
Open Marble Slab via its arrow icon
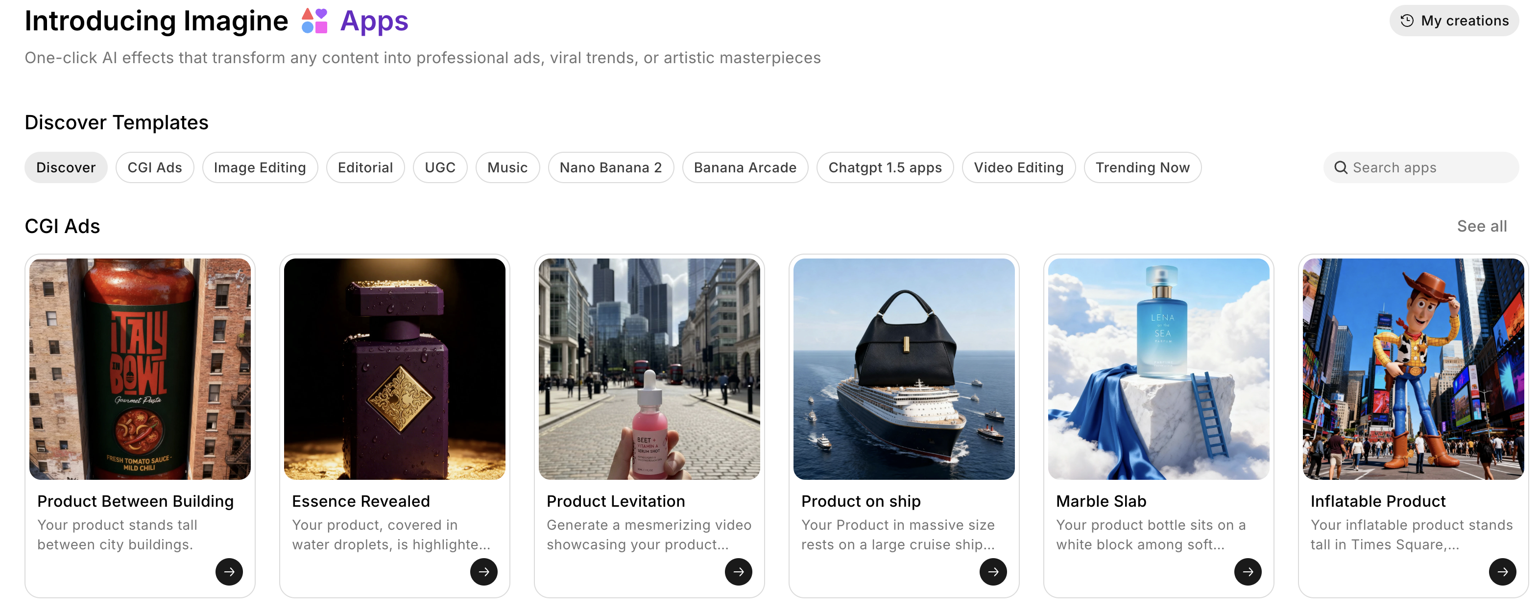(x=1248, y=571)
